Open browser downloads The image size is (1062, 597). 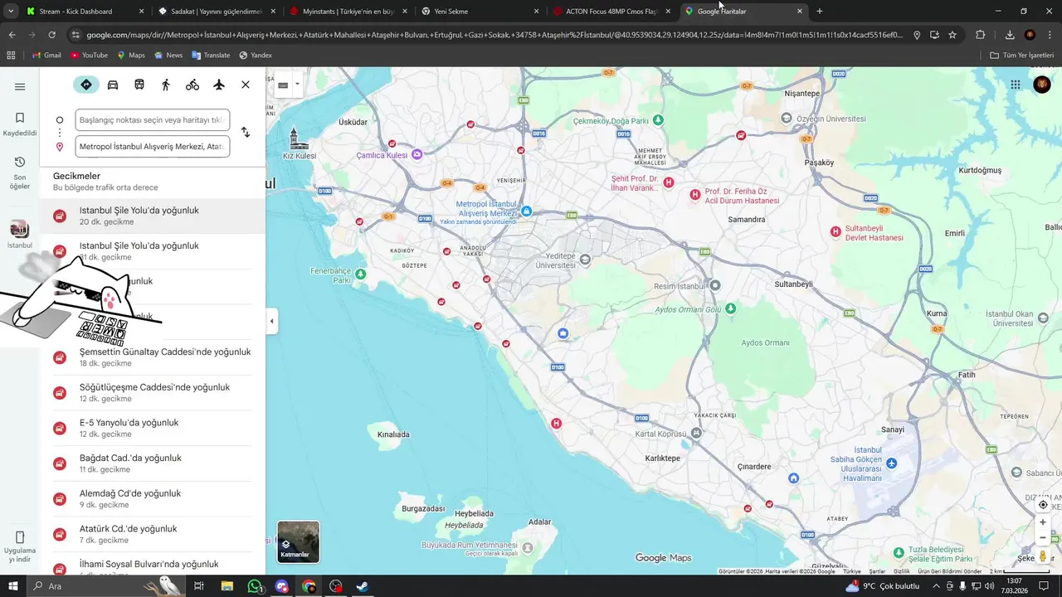click(1010, 35)
